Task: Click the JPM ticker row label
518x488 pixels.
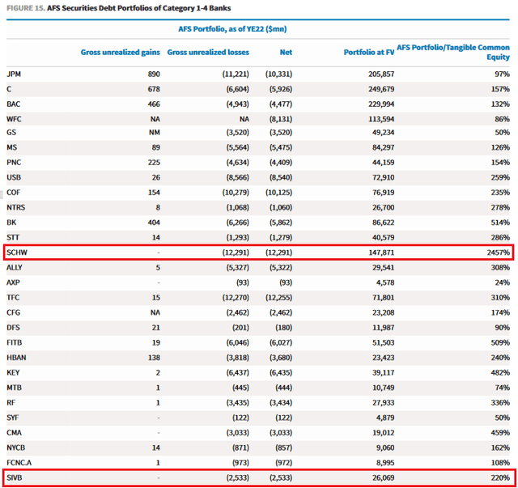Action: pyautogui.click(x=15, y=74)
